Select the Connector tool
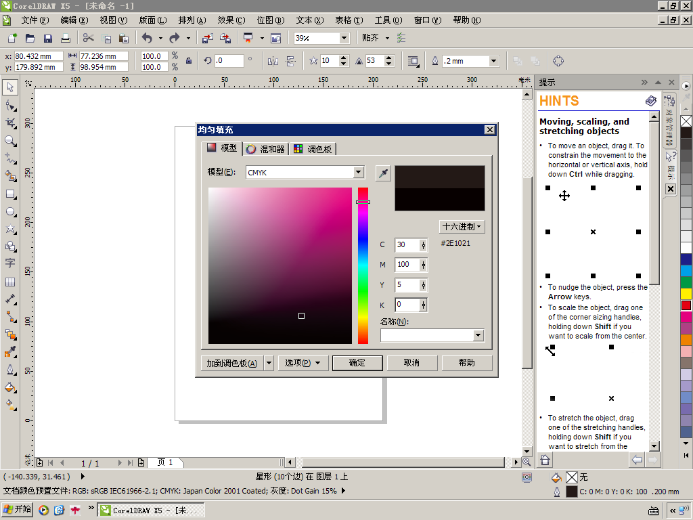693x520 pixels. [10, 317]
